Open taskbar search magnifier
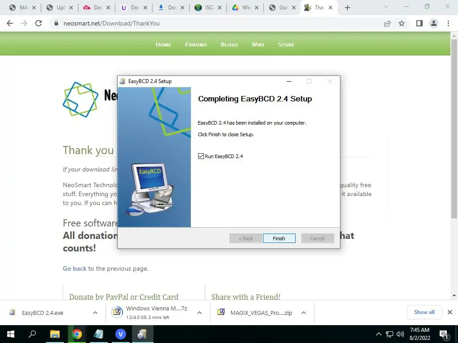458x343 pixels. pyautogui.click(x=32, y=334)
